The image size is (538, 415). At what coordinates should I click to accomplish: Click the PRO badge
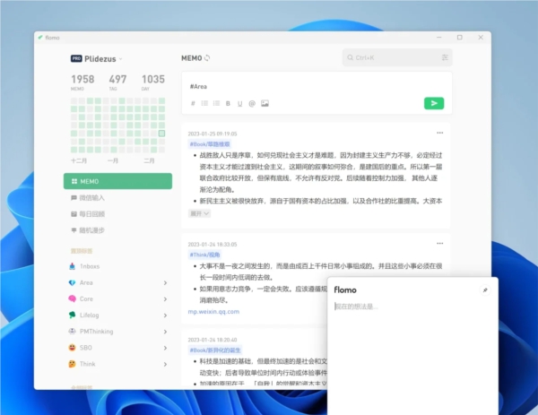pyautogui.click(x=76, y=58)
